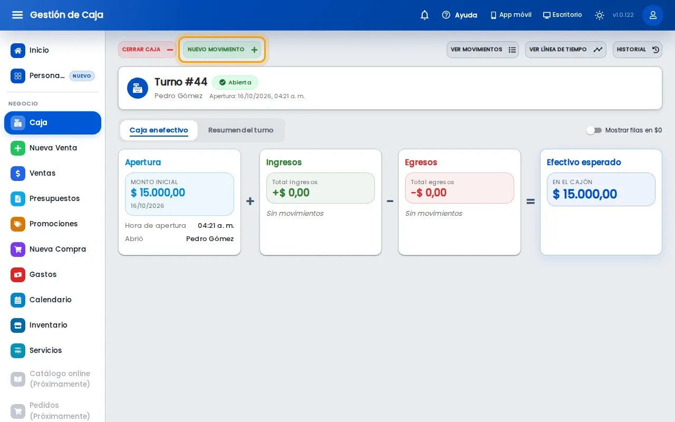675x422 pixels.
Task: Open Personalización item marked NUEVO
Action: pos(53,76)
